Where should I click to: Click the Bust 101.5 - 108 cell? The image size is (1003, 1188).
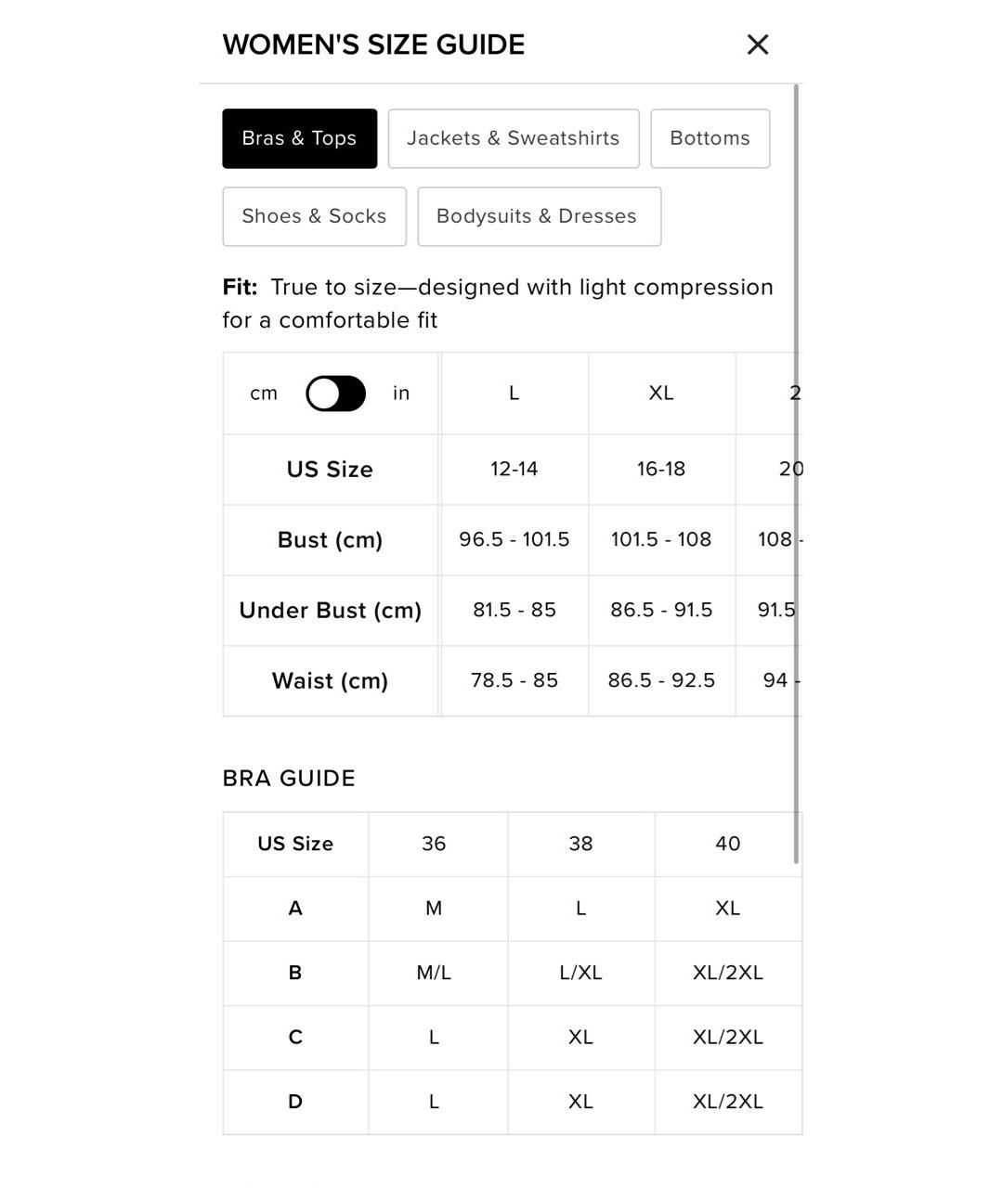click(x=661, y=540)
